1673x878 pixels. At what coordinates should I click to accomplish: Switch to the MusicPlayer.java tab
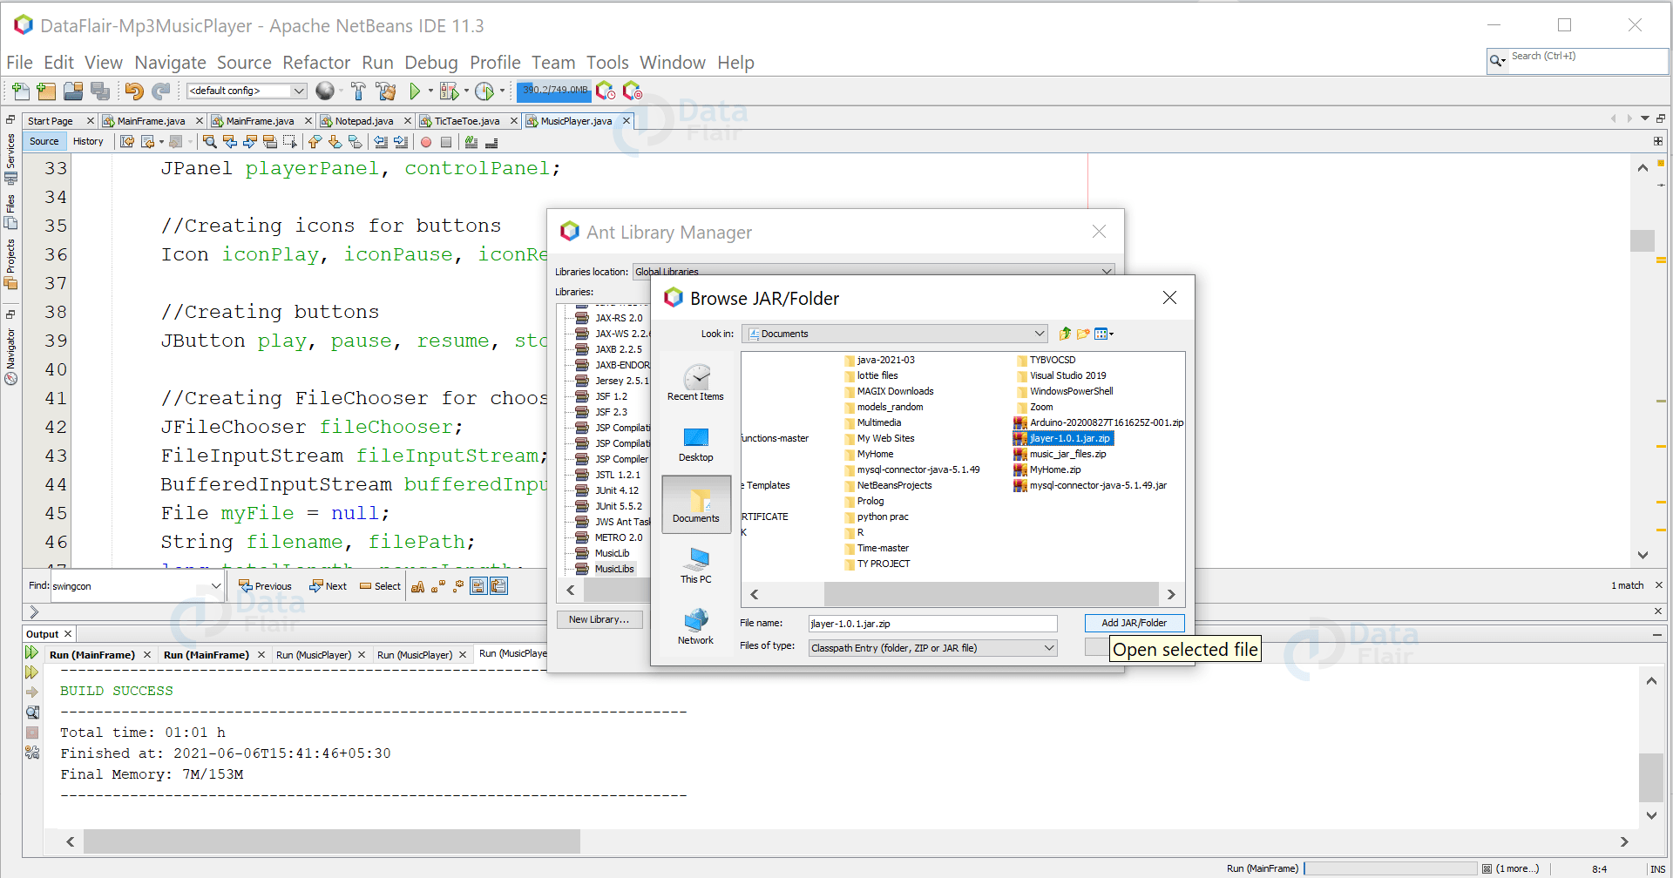point(575,121)
